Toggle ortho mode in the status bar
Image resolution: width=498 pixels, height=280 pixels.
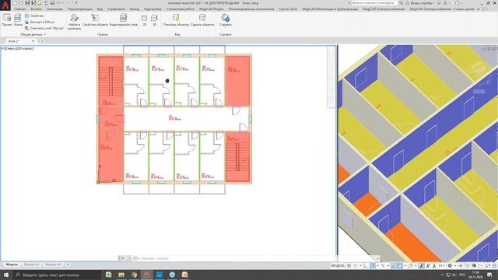click(x=365, y=266)
